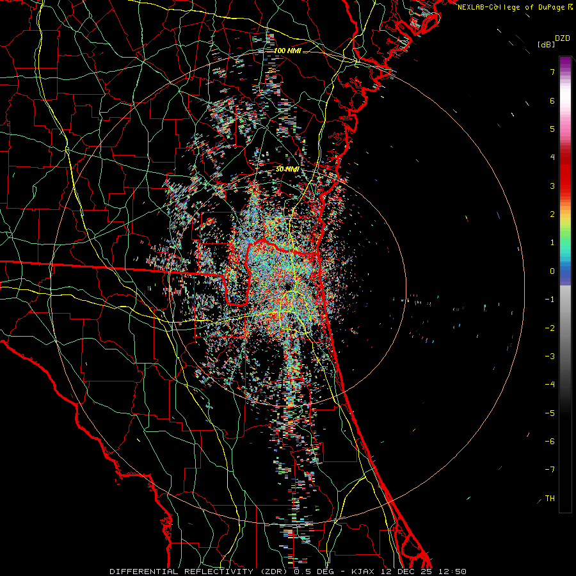Click the -7 value on the scale
Screen dimensions: 576x576
click(x=550, y=470)
